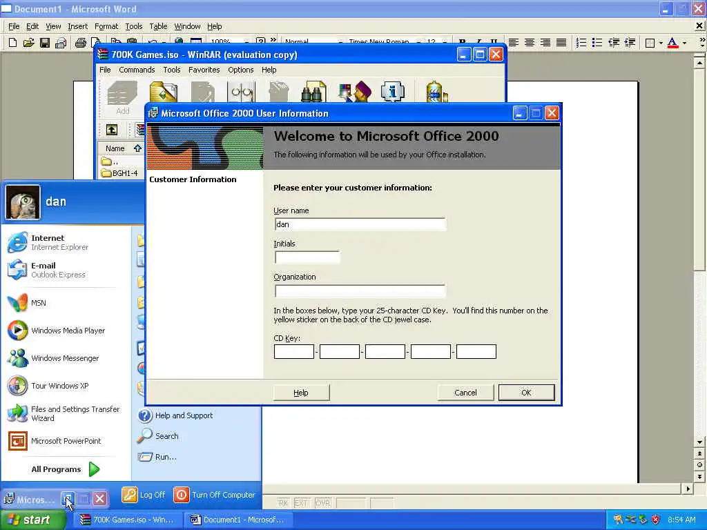
Task: Switch to 700K Games.iso WinRAR taskbar button
Action: click(128, 520)
